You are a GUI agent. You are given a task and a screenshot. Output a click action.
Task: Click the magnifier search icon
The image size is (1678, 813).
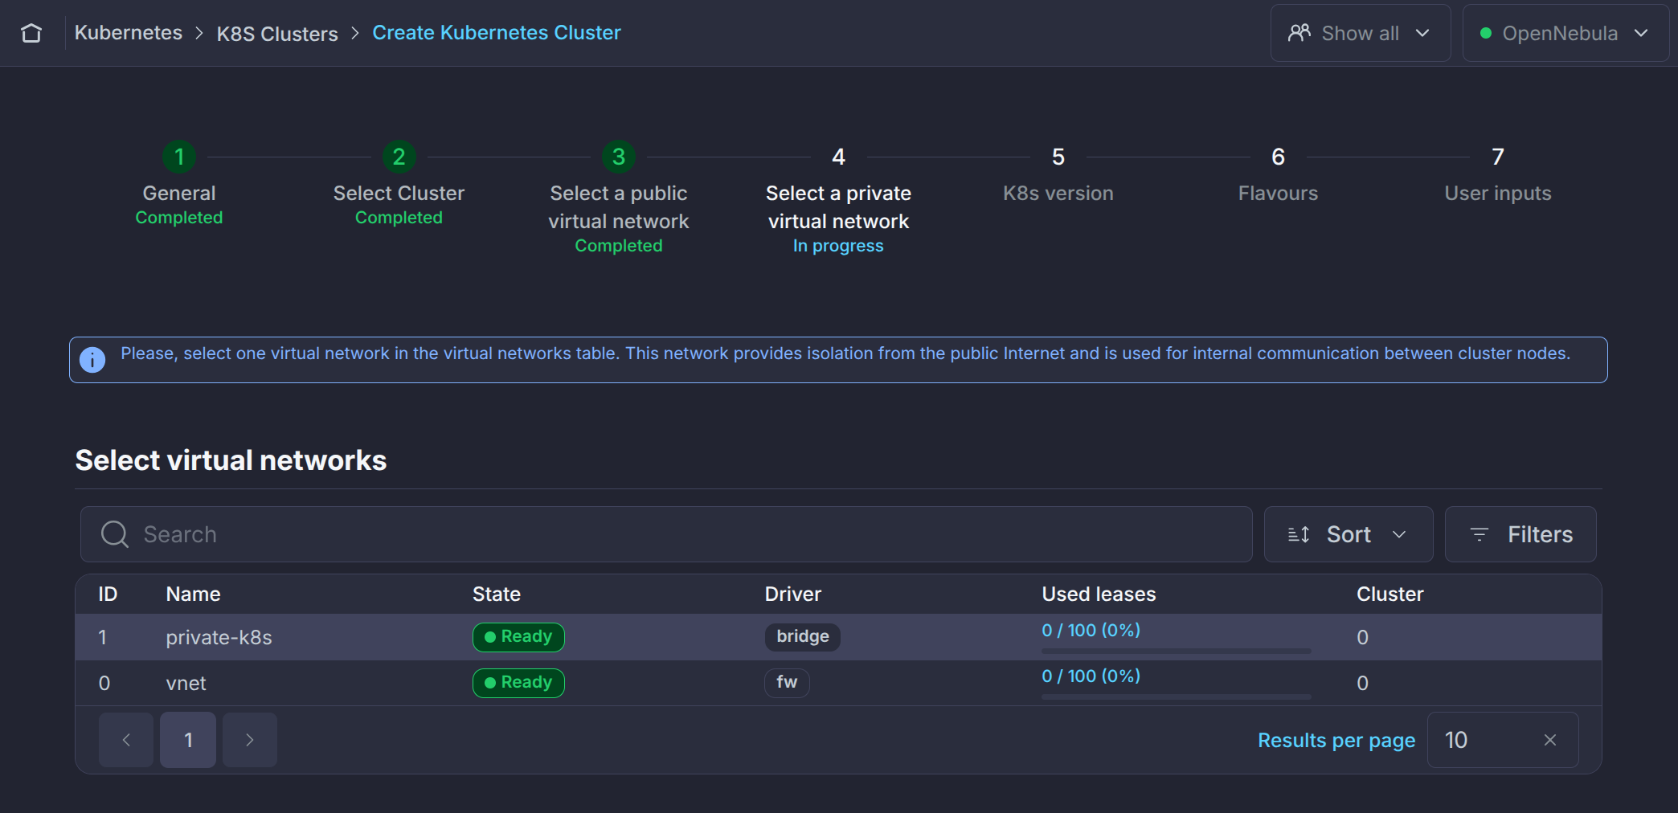click(115, 534)
